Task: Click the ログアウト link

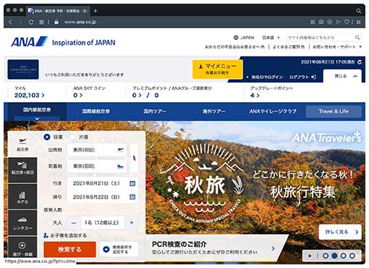Action: pos(299,77)
